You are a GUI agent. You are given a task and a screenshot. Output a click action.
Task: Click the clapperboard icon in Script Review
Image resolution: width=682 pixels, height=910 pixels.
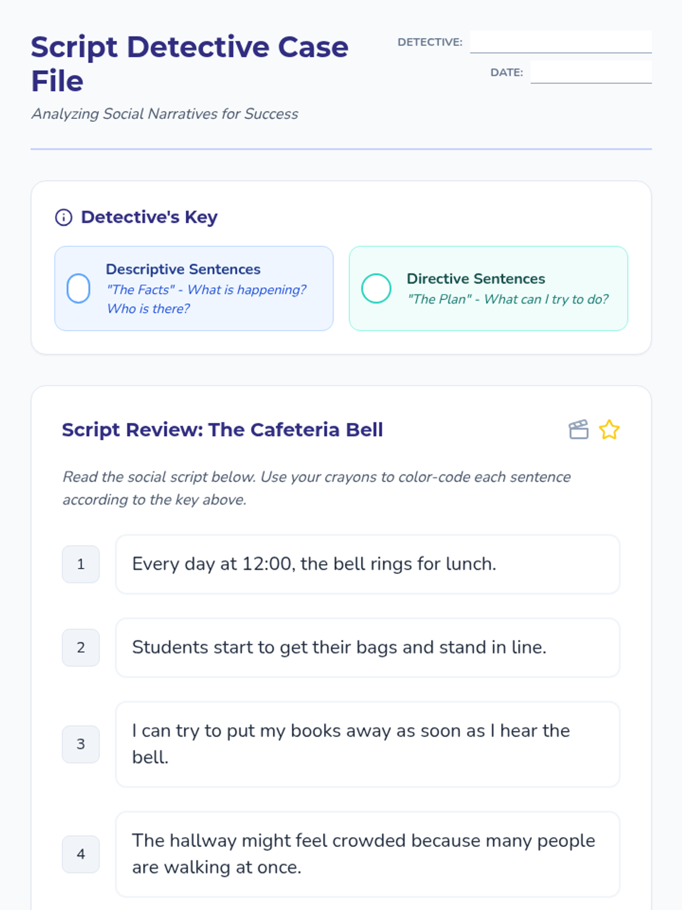click(579, 429)
